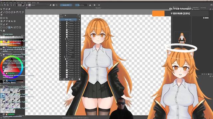Select the Measure tool

(x=4, y=24)
